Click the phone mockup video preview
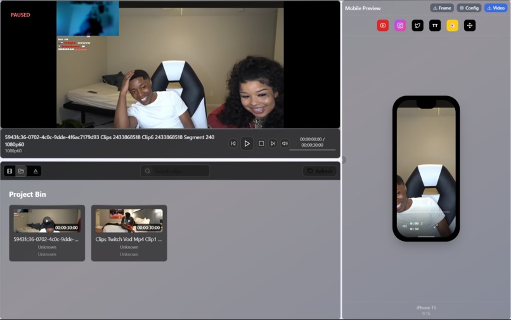511x320 pixels. coord(426,168)
